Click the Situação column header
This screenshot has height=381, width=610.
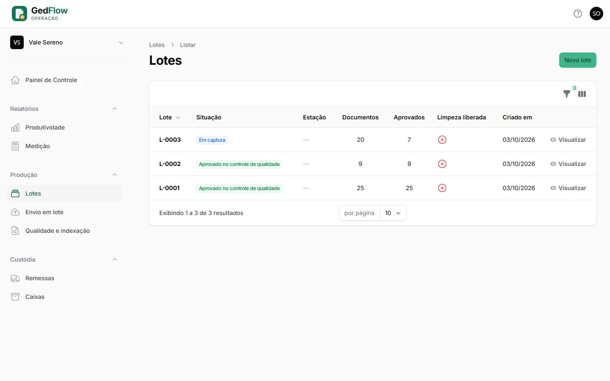209,117
